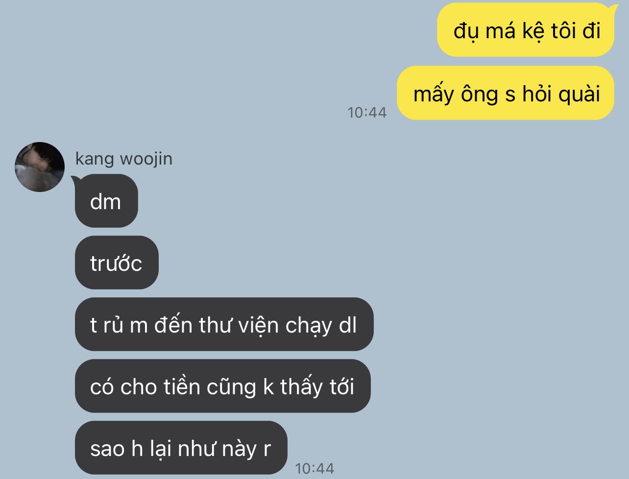
Task: Select the "trước" message bubble
Action: (117, 263)
